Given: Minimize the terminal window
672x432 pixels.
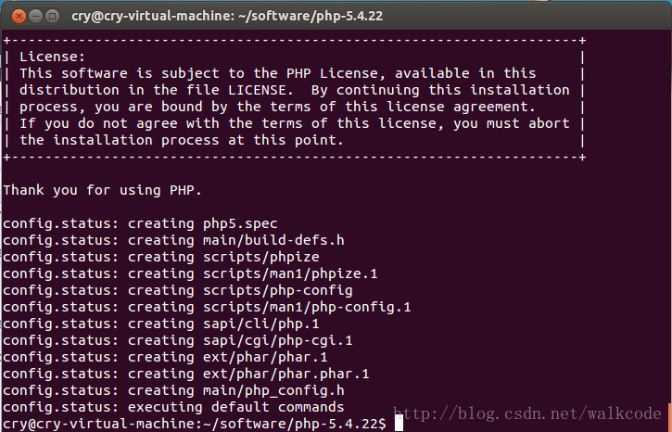Looking at the screenshot, I should point(35,17).
